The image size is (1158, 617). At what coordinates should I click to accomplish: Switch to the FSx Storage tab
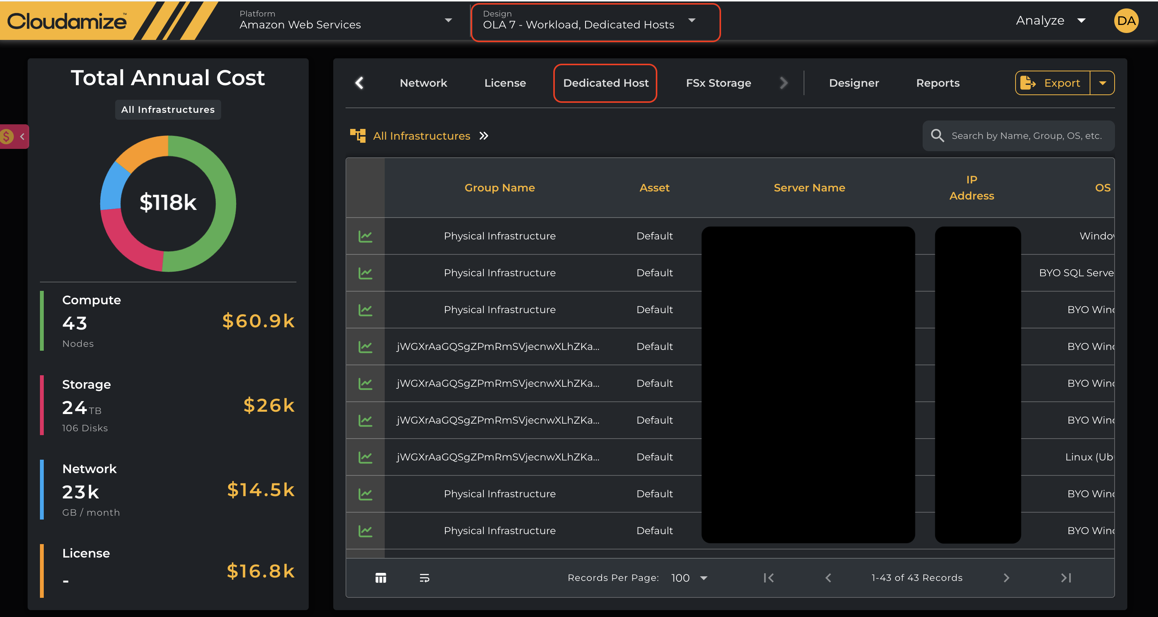click(718, 83)
